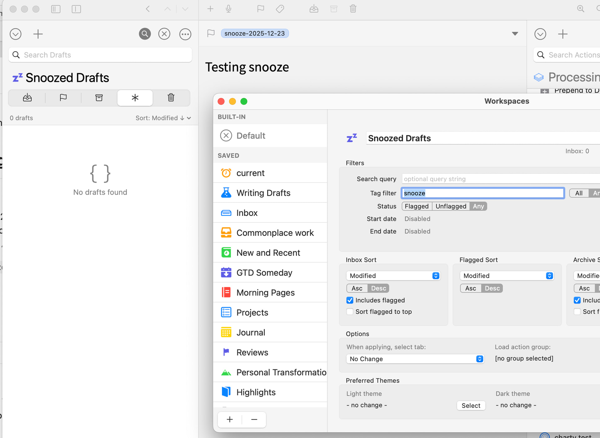Click the Select button for Light theme
Screen dimensions: 600x438
471,406
